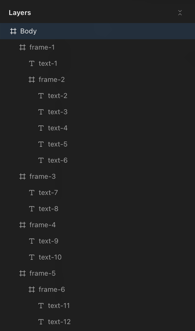
Task: Click the text icon next to text-5
Action: point(41,144)
